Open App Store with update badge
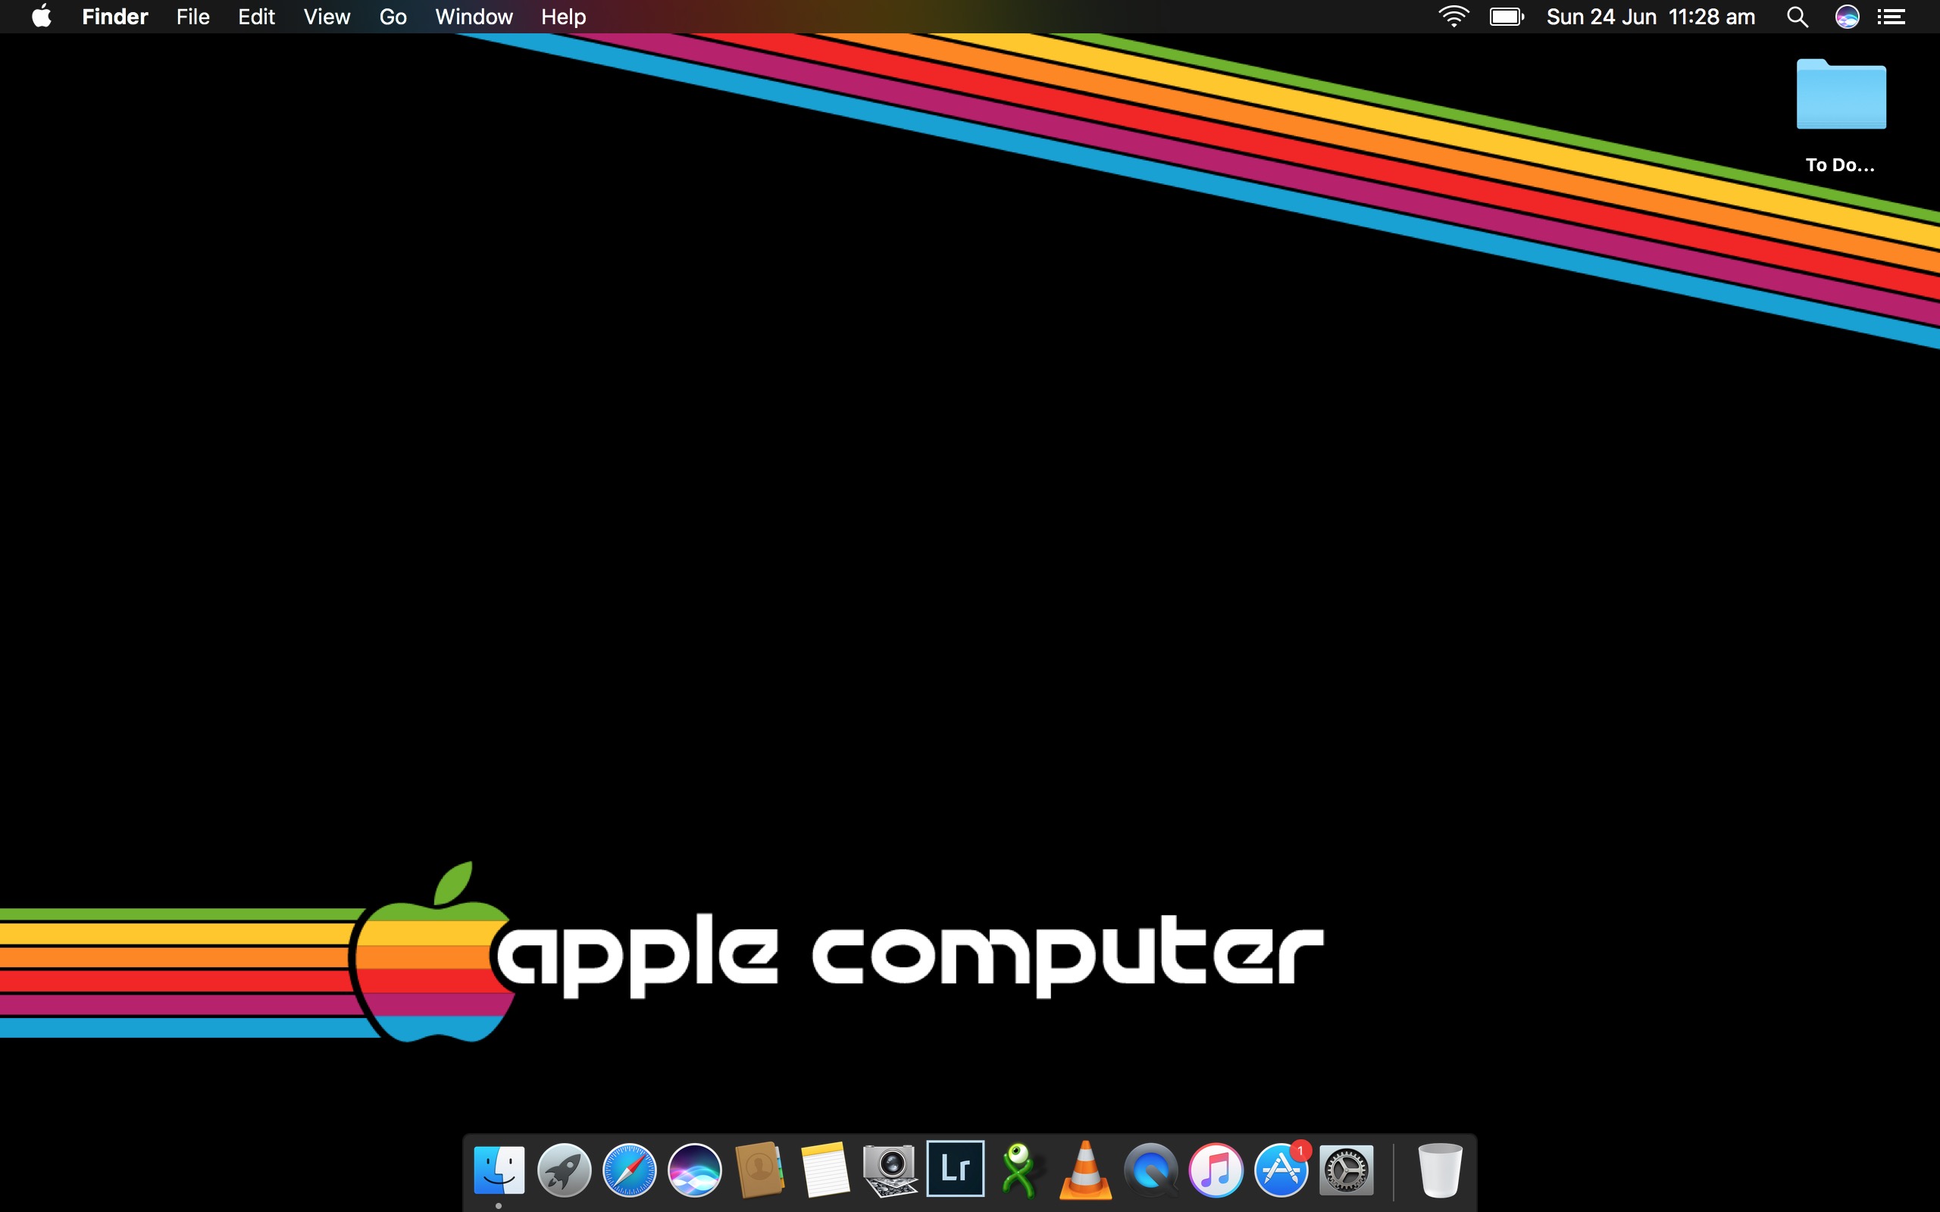This screenshot has width=1940, height=1212. 1281,1170
